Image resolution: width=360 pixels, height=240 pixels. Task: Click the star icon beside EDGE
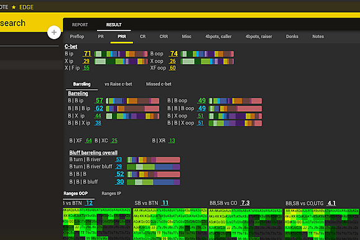coord(14,7)
